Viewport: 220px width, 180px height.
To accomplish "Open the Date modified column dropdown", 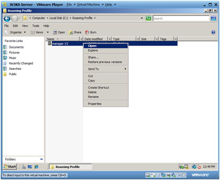I will click(x=110, y=39).
